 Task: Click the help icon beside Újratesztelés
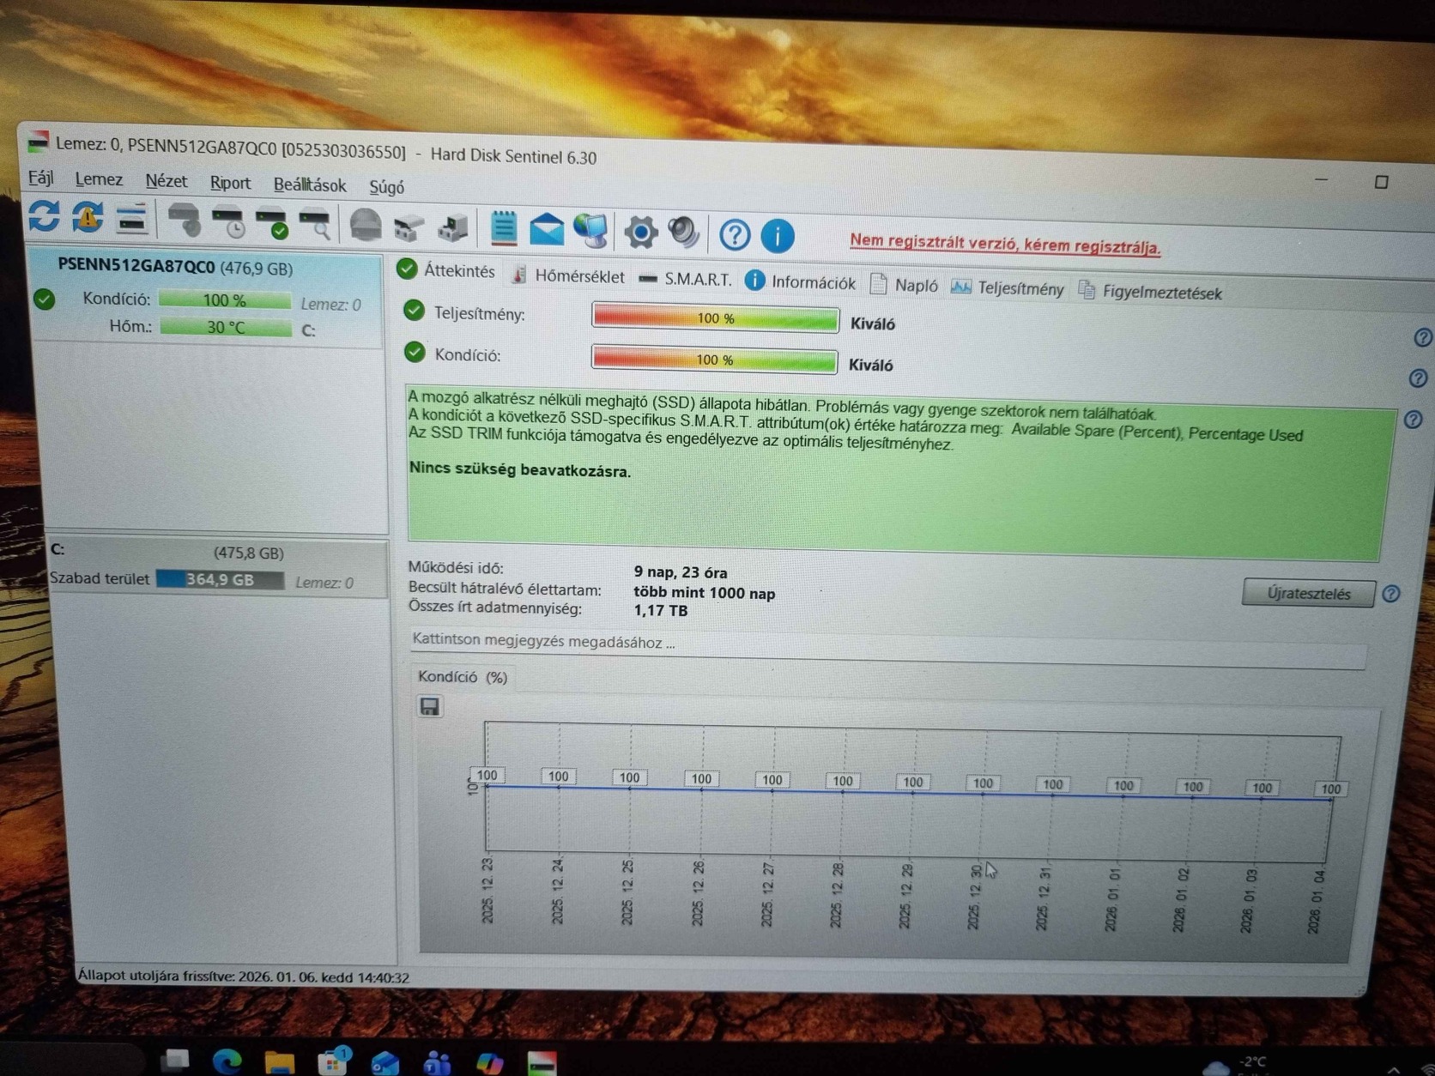(1391, 594)
